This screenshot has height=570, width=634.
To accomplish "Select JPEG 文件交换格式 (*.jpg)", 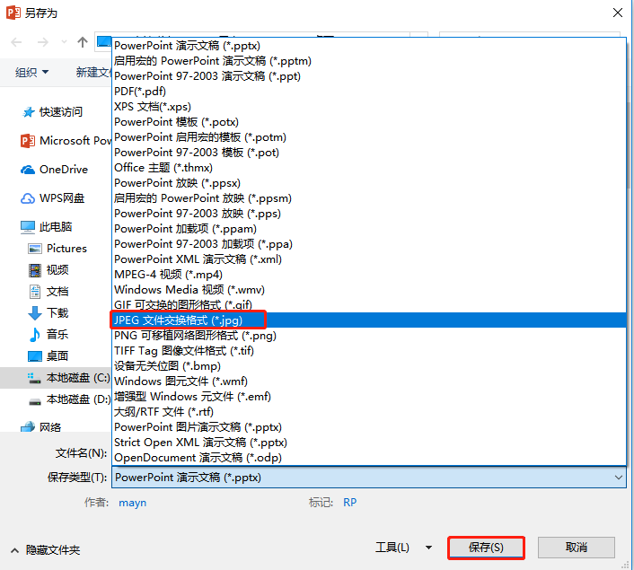I will 369,320.
